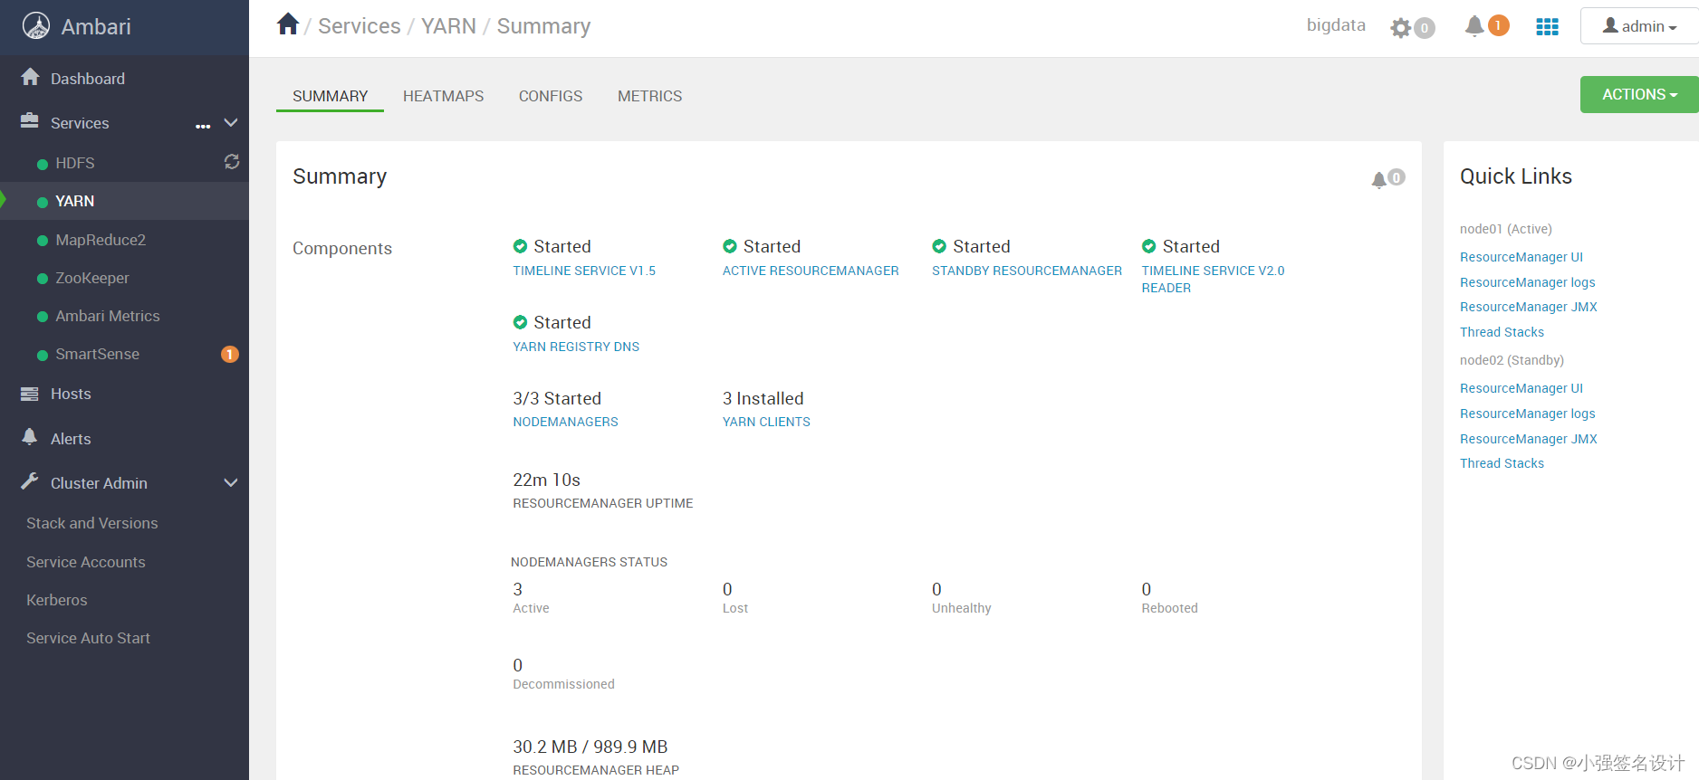
Task: Open NODEMANAGERS link
Action: click(x=566, y=422)
